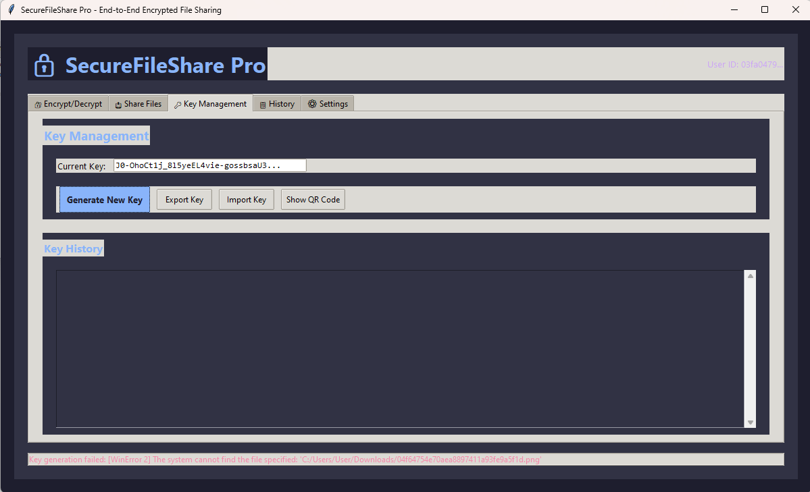Click the padlock logo icon in header
The height and width of the screenshot is (492, 810).
pos(45,65)
